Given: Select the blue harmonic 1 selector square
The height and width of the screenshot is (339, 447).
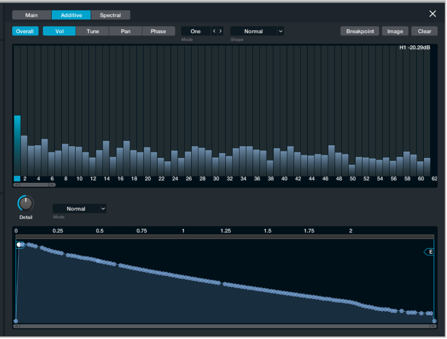Looking at the screenshot, I should [x=17, y=179].
